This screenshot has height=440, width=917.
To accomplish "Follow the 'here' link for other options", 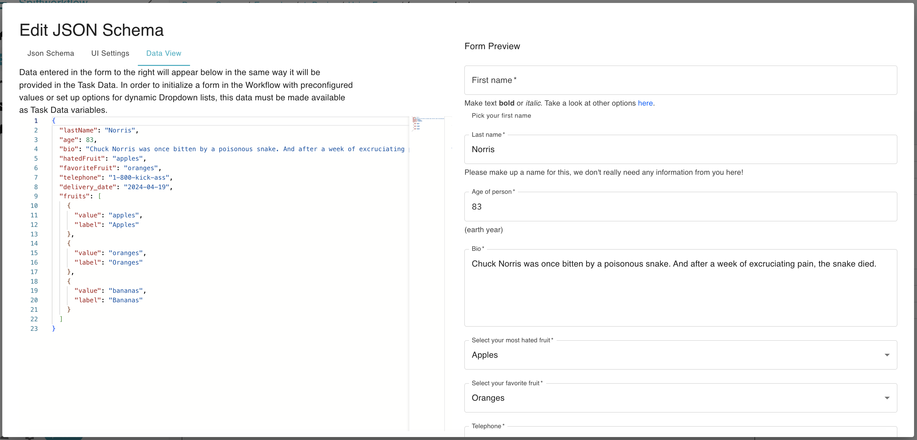I will tap(645, 103).
